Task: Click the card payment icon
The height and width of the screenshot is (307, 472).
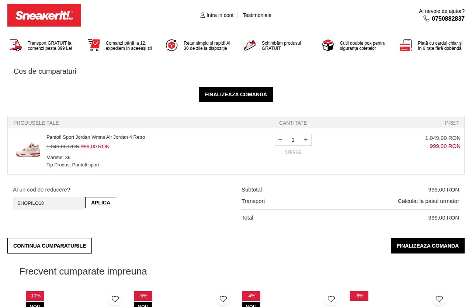Action: (x=406, y=45)
